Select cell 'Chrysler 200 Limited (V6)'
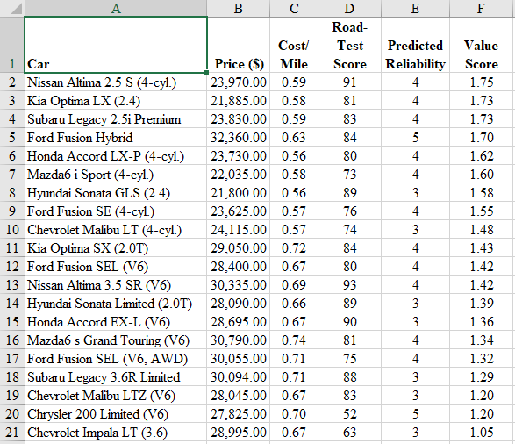Screen dimensions: 515x444 click(116, 414)
